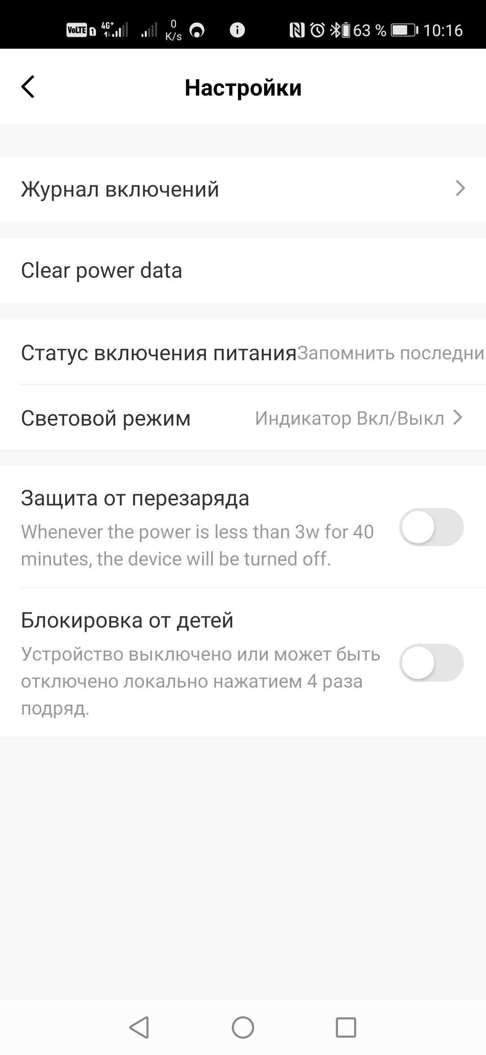This screenshot has height=1055, width=486.
Task: Tap the alarm clock status icon
Action: [318, 30]
